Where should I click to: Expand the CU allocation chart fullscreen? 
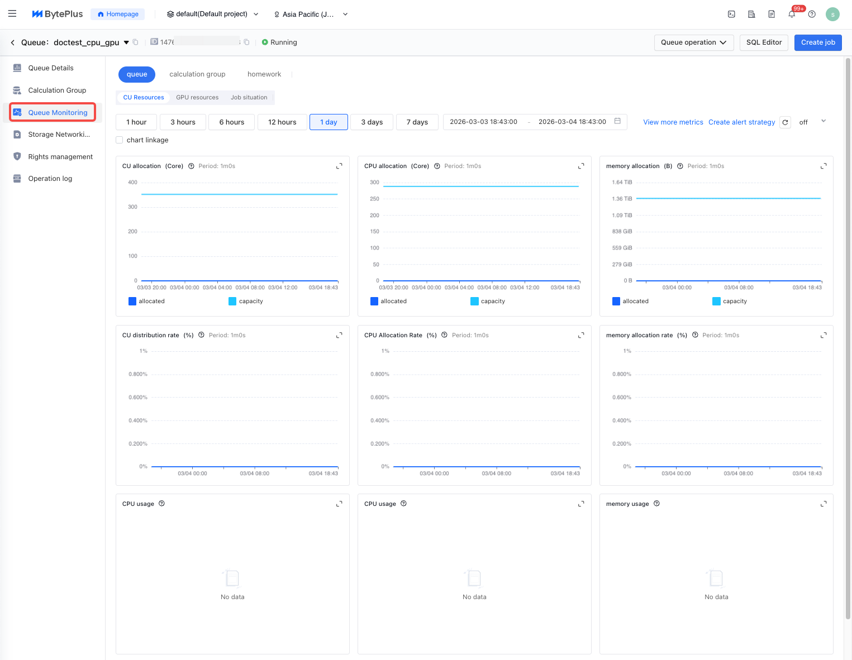[x=339, y=166]
